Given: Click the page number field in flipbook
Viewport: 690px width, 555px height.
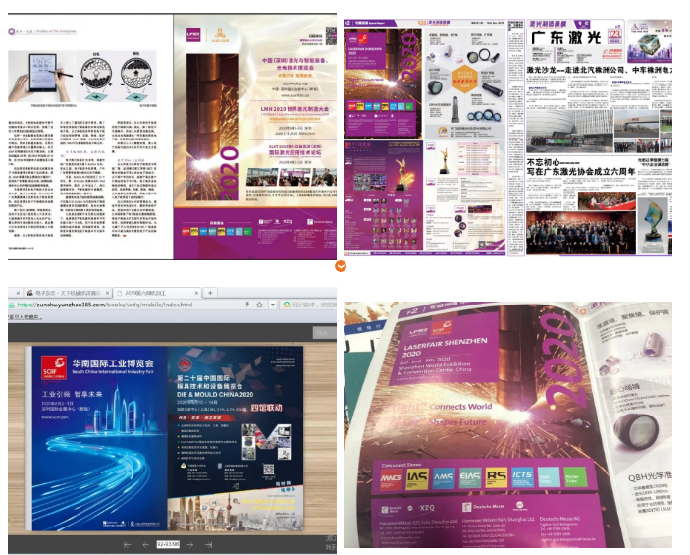Looking at the screenshot, I should tap(168, 545).
